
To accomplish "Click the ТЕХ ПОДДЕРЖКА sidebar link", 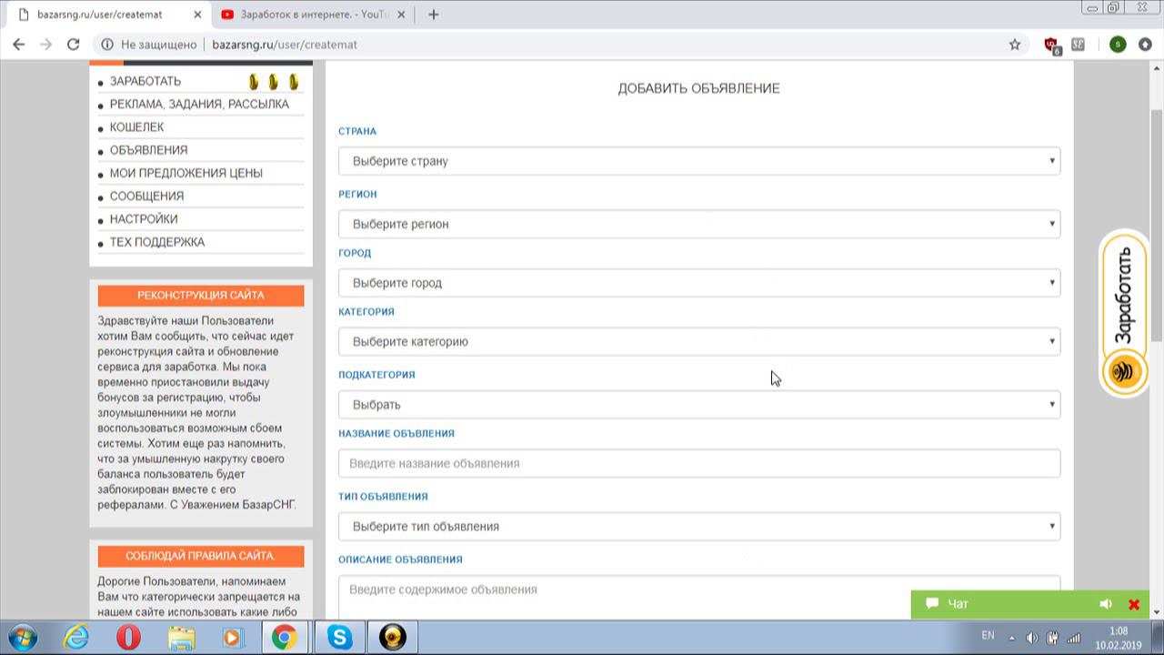I will (x=156, y=242).
